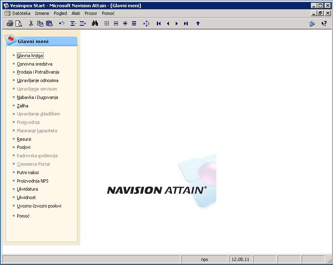Click the table filter dotted-rows icon
The image size is (333, 265).
click(116, 23)
